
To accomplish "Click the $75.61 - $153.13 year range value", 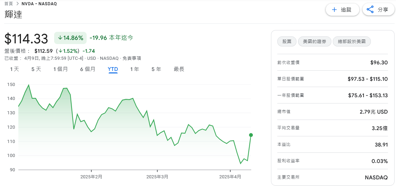I will (x=367, y=95).
